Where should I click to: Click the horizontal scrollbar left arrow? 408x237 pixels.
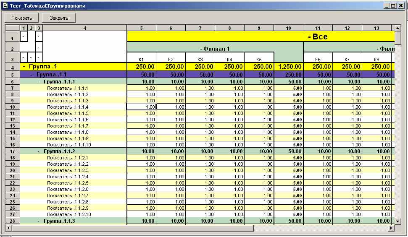[x=8, y=228]
